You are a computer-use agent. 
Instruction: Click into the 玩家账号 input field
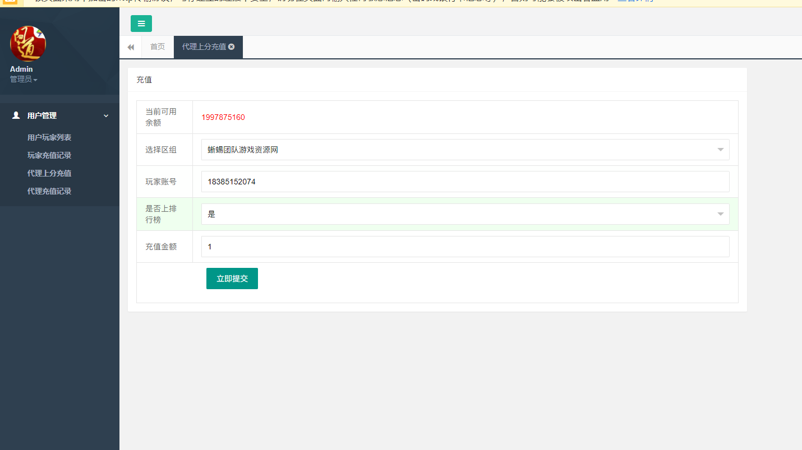(x=465, y=182)
